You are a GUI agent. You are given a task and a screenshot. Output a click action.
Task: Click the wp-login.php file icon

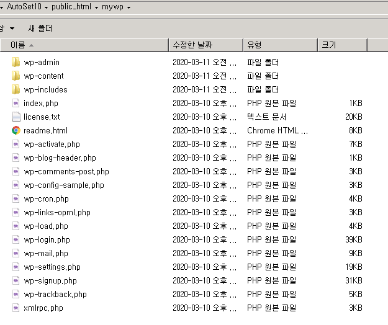point(16,239)
